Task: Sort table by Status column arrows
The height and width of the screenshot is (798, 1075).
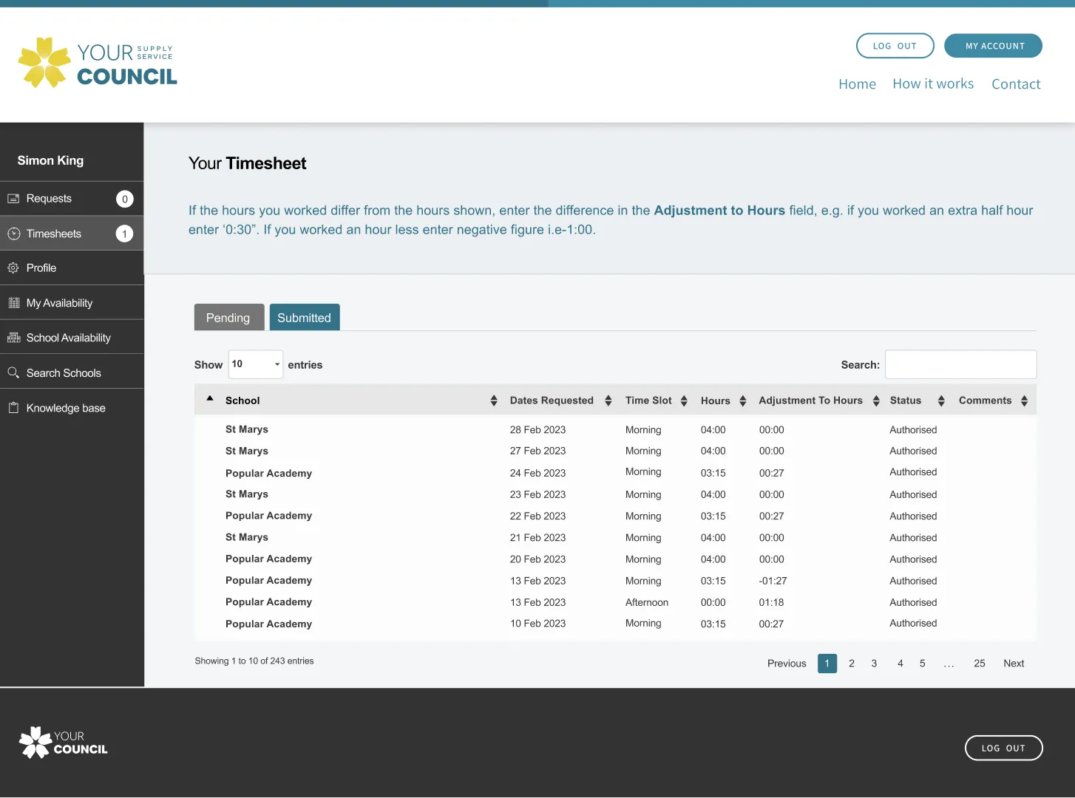Action: click(940, 400)
